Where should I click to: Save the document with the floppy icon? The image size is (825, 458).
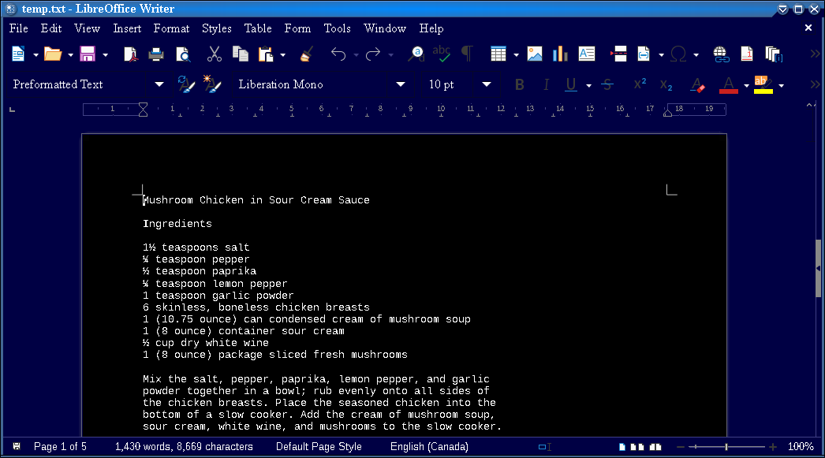click(88, 54)
